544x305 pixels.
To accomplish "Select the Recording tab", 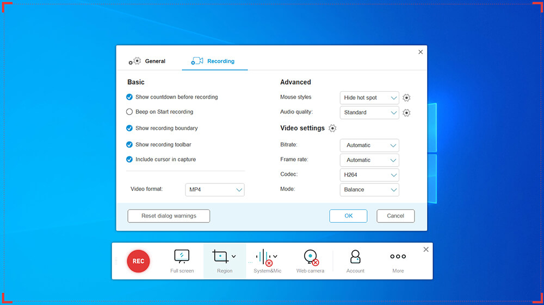I will pos(214,61).
